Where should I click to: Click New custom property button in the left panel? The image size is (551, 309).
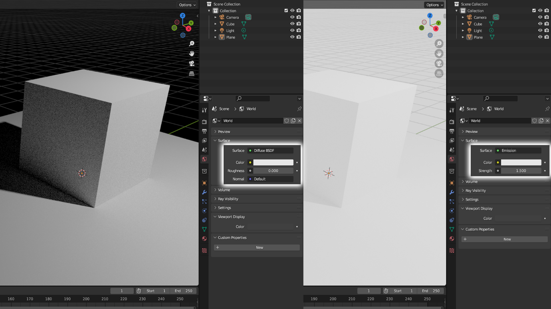(x=257, y=248)
